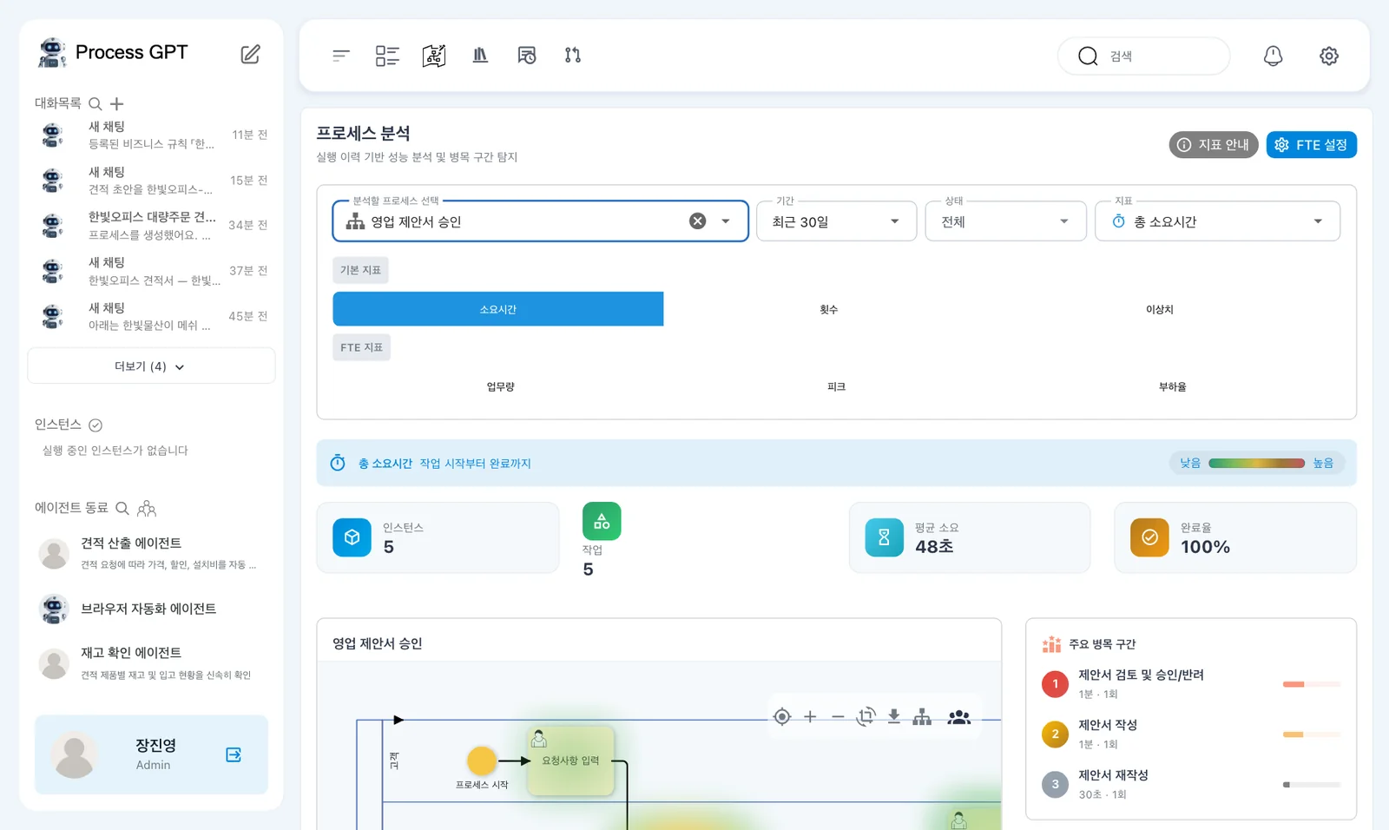1389x830 pixels.
Task: Select bottleneck item 제안서 작성
Action: tap(1190, 734)
